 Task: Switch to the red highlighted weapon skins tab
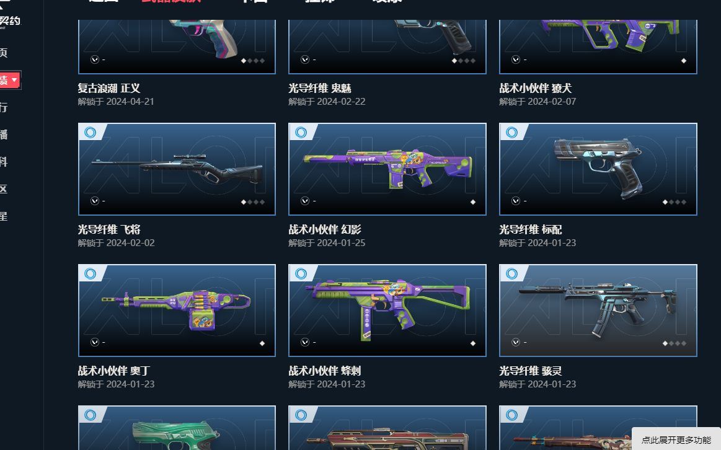click(x=171, y=1)
